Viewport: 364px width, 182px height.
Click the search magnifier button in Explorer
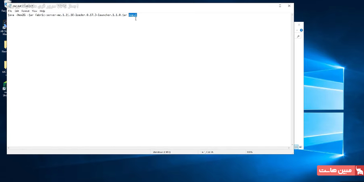click(x=298, y=36)
